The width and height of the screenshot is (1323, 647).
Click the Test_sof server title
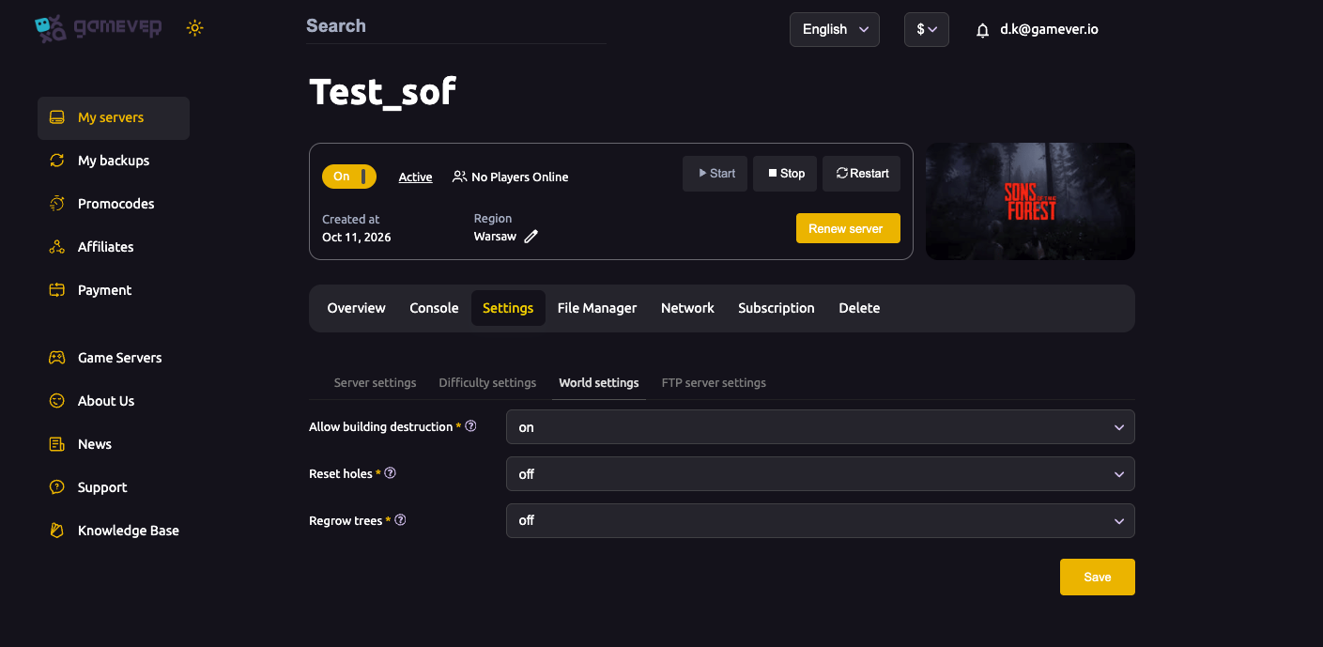click(x=382, y=91)
